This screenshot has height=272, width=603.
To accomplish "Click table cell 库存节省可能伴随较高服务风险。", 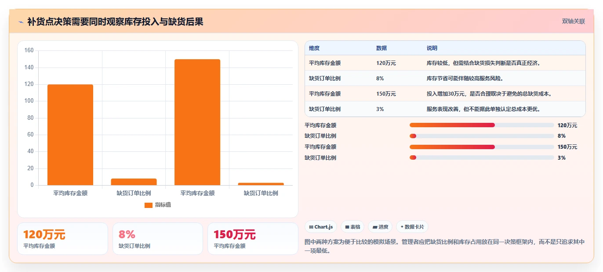I will pos(465,79).
